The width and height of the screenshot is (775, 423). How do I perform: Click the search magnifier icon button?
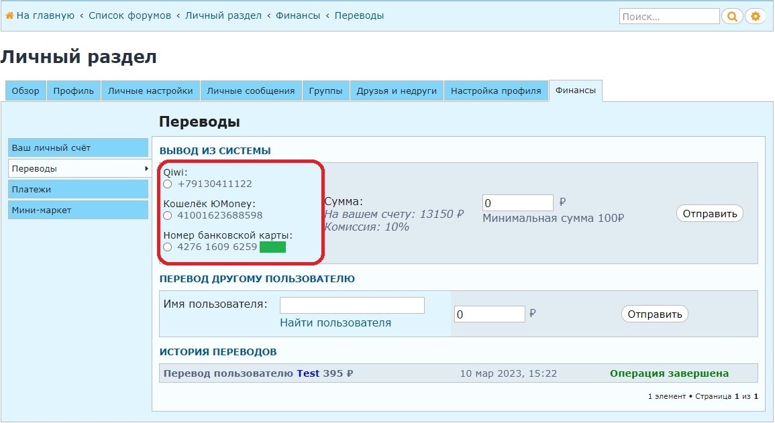(x=733, y=16)
